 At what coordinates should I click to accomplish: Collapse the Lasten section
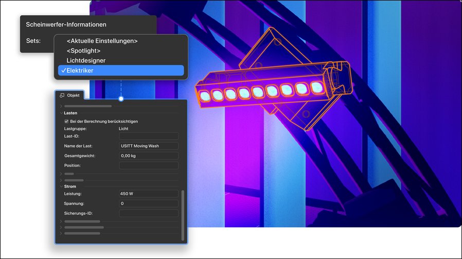pyautogui.click(x=61, y=113)
